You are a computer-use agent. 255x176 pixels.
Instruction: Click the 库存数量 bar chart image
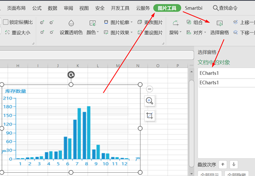click(71, 128)
